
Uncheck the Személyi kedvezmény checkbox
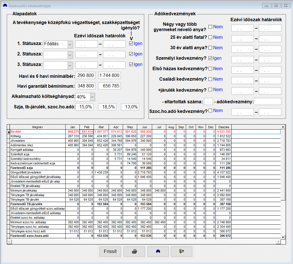coord(210,58)
